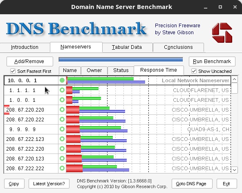This screenshot has height=193, width=242.
Task: Click status circle for 10.0.0.1 nameserver
Action: point(62,80)
